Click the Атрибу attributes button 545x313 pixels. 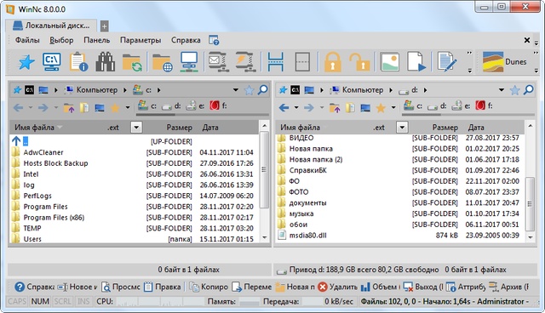tap(466, 287)
